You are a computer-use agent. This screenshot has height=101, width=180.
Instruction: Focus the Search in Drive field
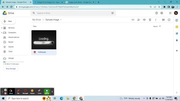click(73, 13)
